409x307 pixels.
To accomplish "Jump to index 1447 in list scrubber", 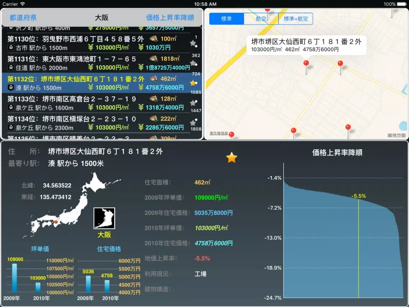I will (x=196, y=110).
